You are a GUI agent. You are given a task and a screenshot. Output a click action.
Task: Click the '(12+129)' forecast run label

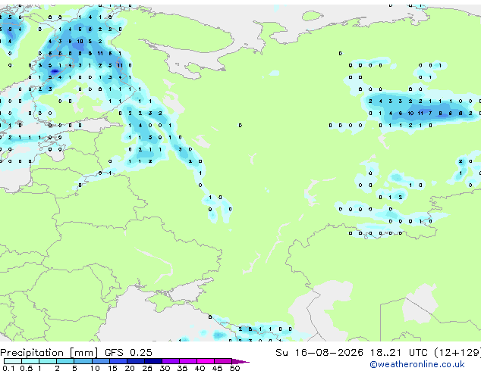[x=457, y=353]
